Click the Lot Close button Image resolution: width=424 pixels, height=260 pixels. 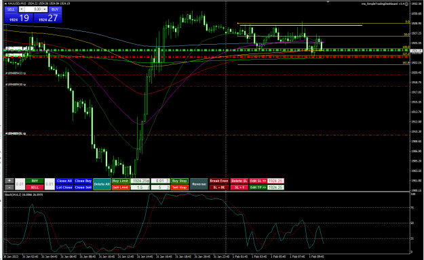(x=64, y=188)
